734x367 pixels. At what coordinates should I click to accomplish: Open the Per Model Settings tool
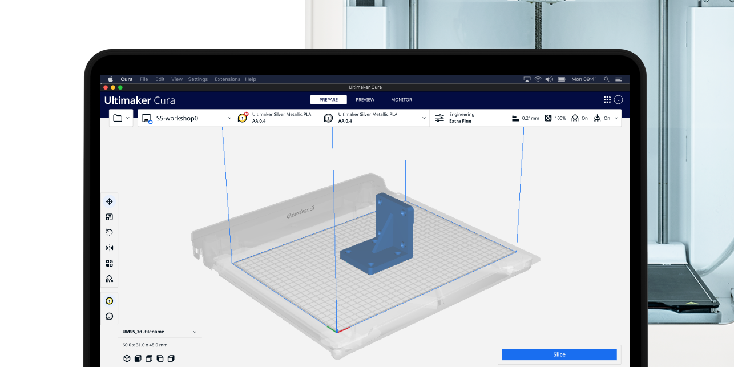click(109, 263)
